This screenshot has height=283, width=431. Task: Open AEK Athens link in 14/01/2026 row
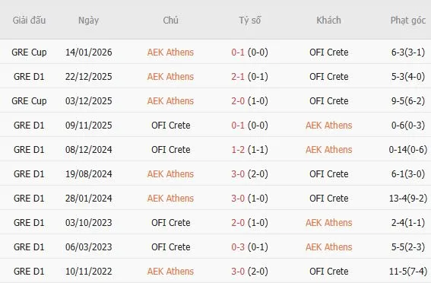pyautogui.click(x=170, y=52)
